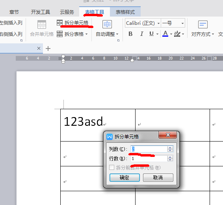Apply the text highlight tool
Screen dimensions: 223x205
coord(177,34)
